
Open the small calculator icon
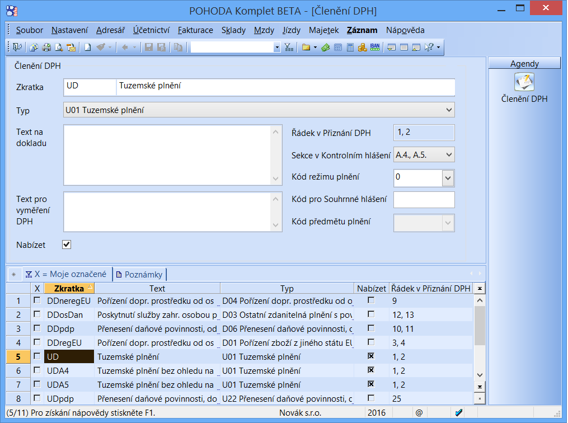(338, 47)
